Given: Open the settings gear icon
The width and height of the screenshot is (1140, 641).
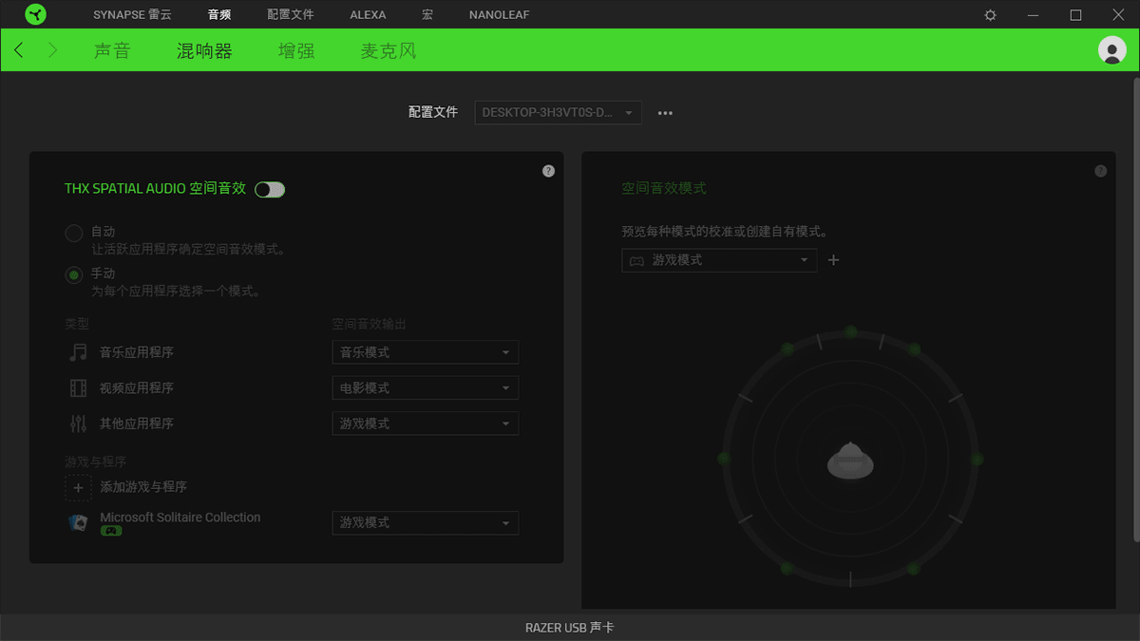Looking at the screenshot, I should [991, 15].
